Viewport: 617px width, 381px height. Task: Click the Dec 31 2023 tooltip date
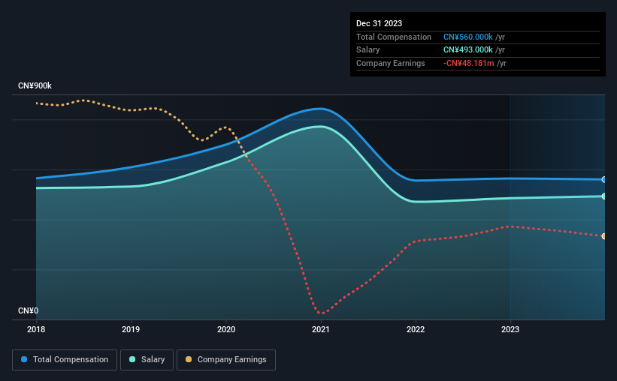(379, 23)
